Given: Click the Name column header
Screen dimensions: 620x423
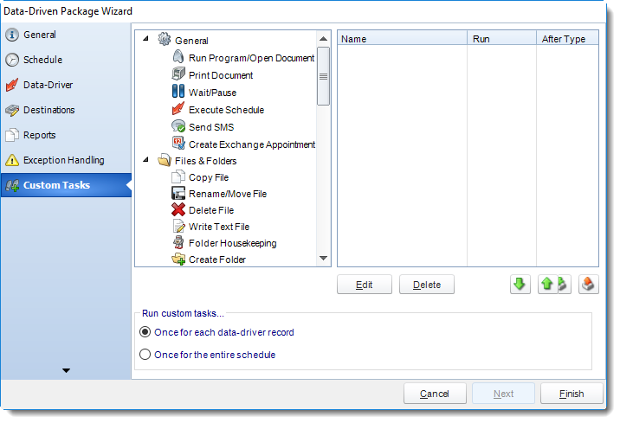Looking at the screenshot, I should click(x=402, y=38).
